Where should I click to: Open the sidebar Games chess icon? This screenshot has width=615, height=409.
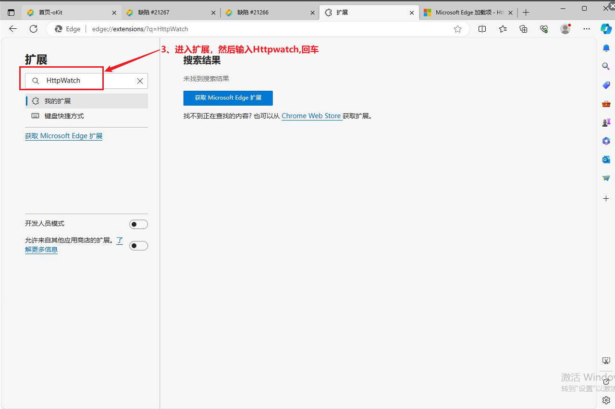click(606, 122)
